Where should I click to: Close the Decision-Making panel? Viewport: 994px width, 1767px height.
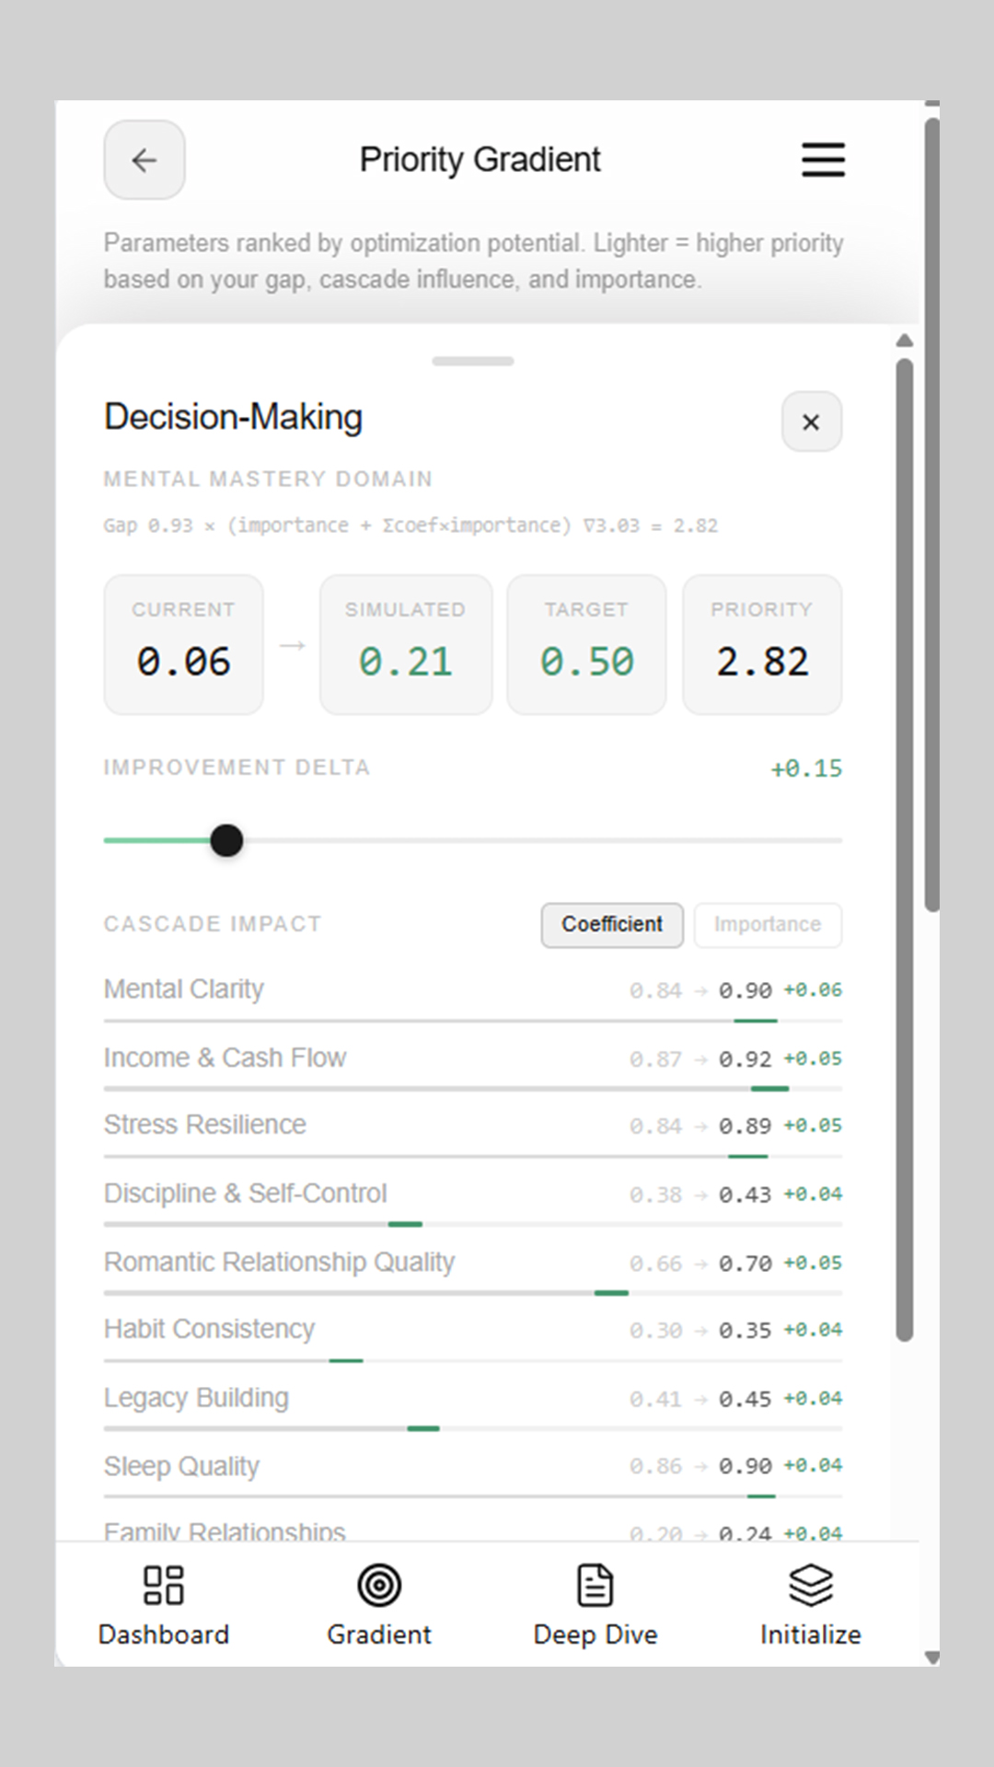(811, 422)
